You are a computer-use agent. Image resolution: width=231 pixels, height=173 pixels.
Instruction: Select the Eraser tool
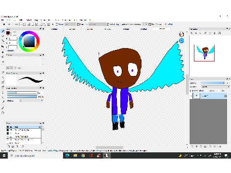3,36
